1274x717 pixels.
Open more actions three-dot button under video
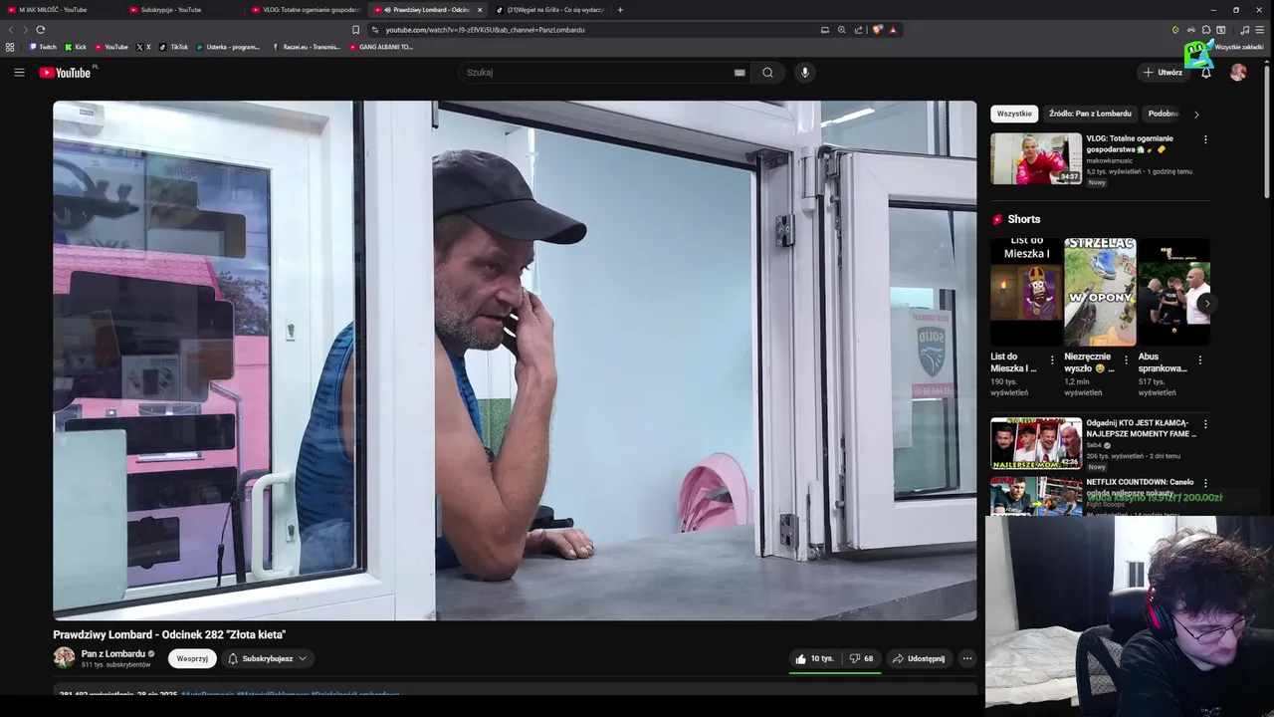(966, 658)
